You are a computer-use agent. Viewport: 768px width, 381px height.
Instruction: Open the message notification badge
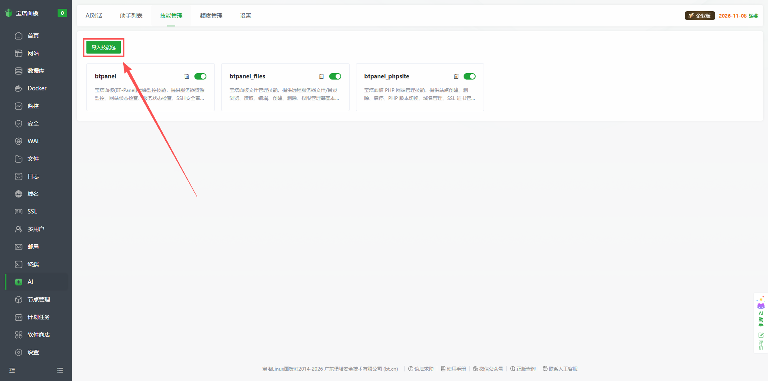pos(62,13)
